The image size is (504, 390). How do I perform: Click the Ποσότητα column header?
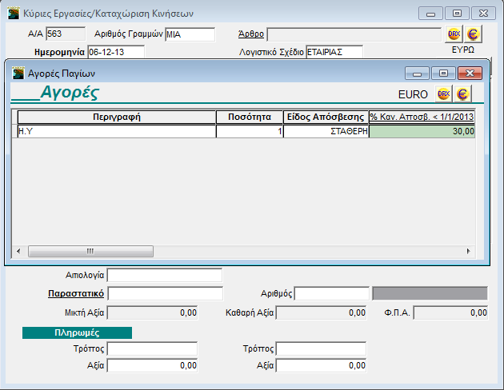point(250,117)
